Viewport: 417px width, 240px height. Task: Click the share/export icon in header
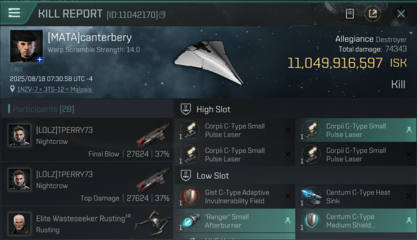pyautogui.click(x=372, y=14)
